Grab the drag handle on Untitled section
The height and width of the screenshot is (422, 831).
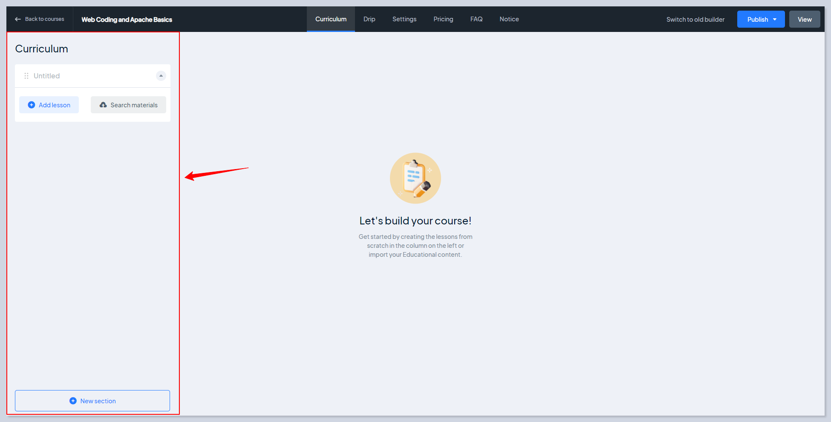tap(26, 76)
